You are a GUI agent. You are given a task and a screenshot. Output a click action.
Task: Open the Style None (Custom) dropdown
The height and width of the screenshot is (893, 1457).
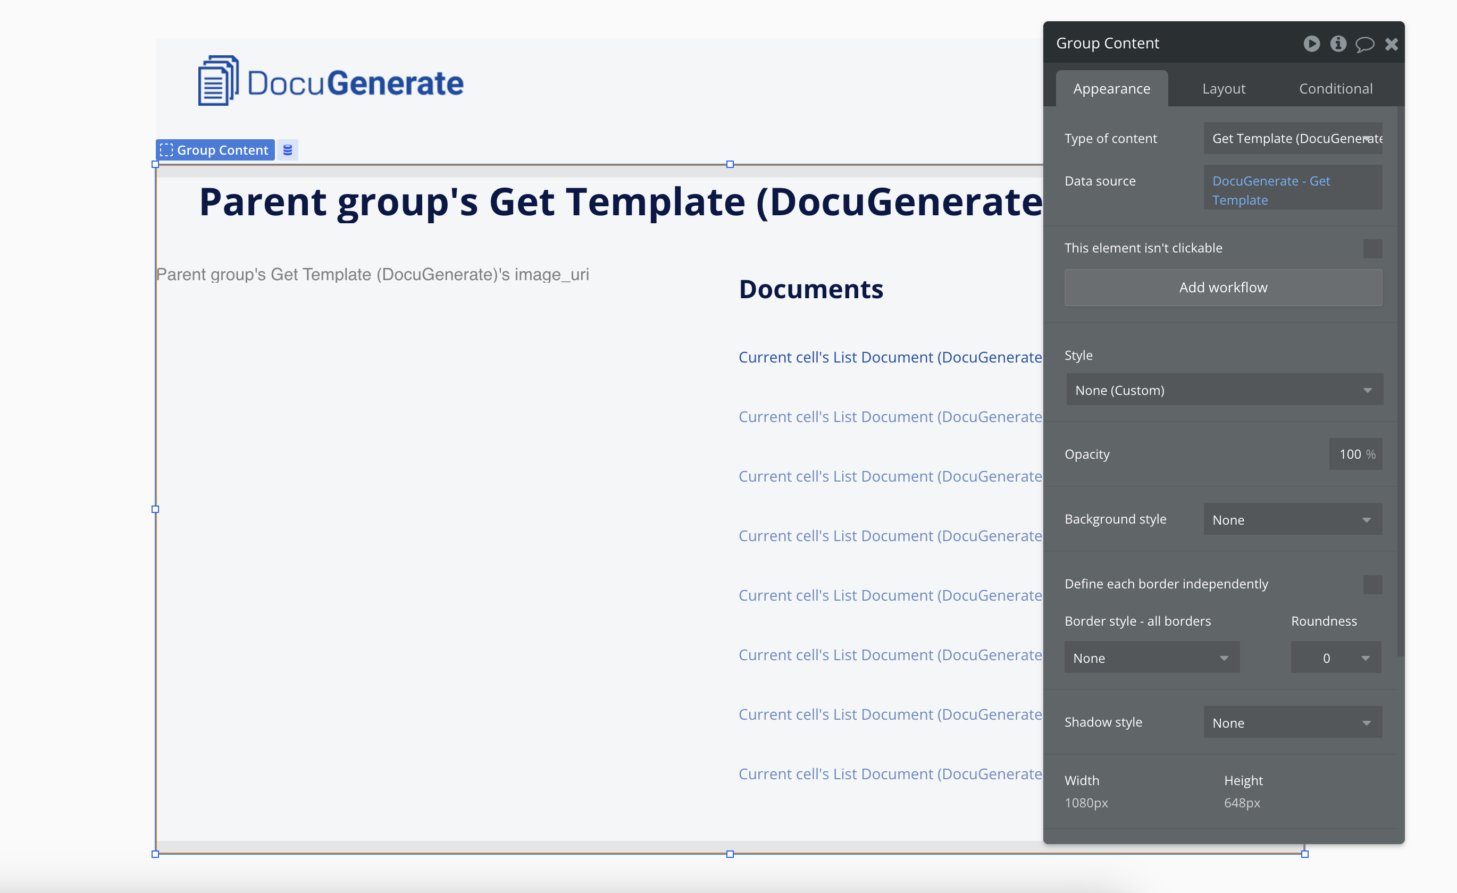[1224, 390]
